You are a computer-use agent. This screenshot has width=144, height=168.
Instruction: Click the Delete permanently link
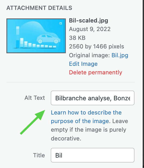click(96, 72)
